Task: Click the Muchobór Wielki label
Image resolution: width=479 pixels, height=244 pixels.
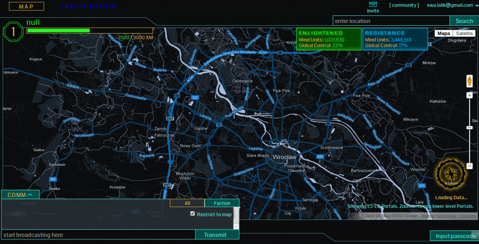Action: pos(185,176)
